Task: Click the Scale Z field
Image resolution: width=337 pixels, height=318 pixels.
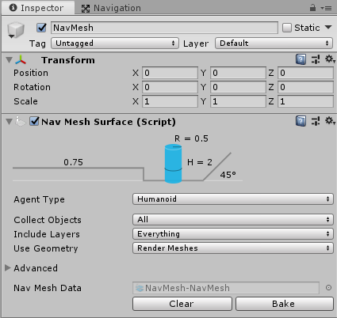Action: click(305, 101)
